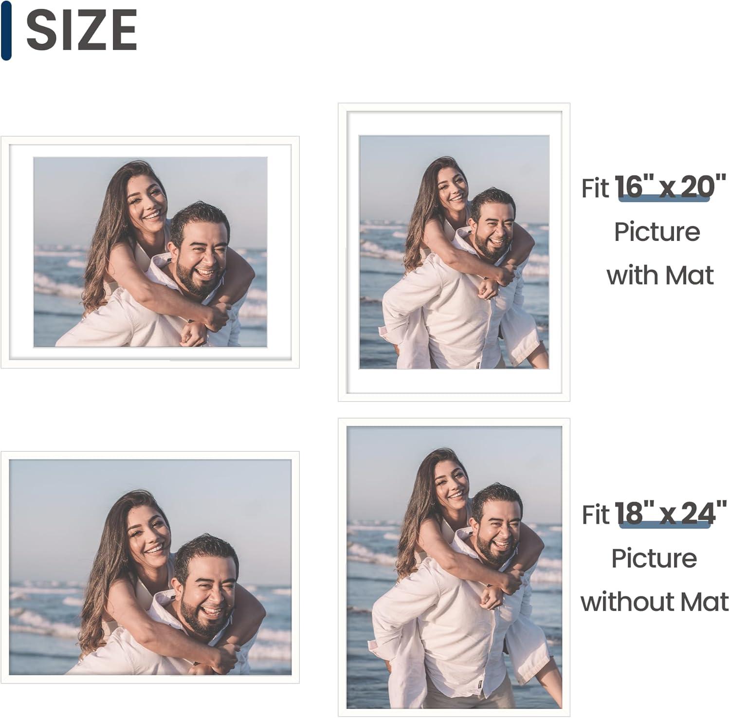
Task: Click the blue underline beneath 18" x 24"
Action: pyautogui.click(x=666, y=524)
